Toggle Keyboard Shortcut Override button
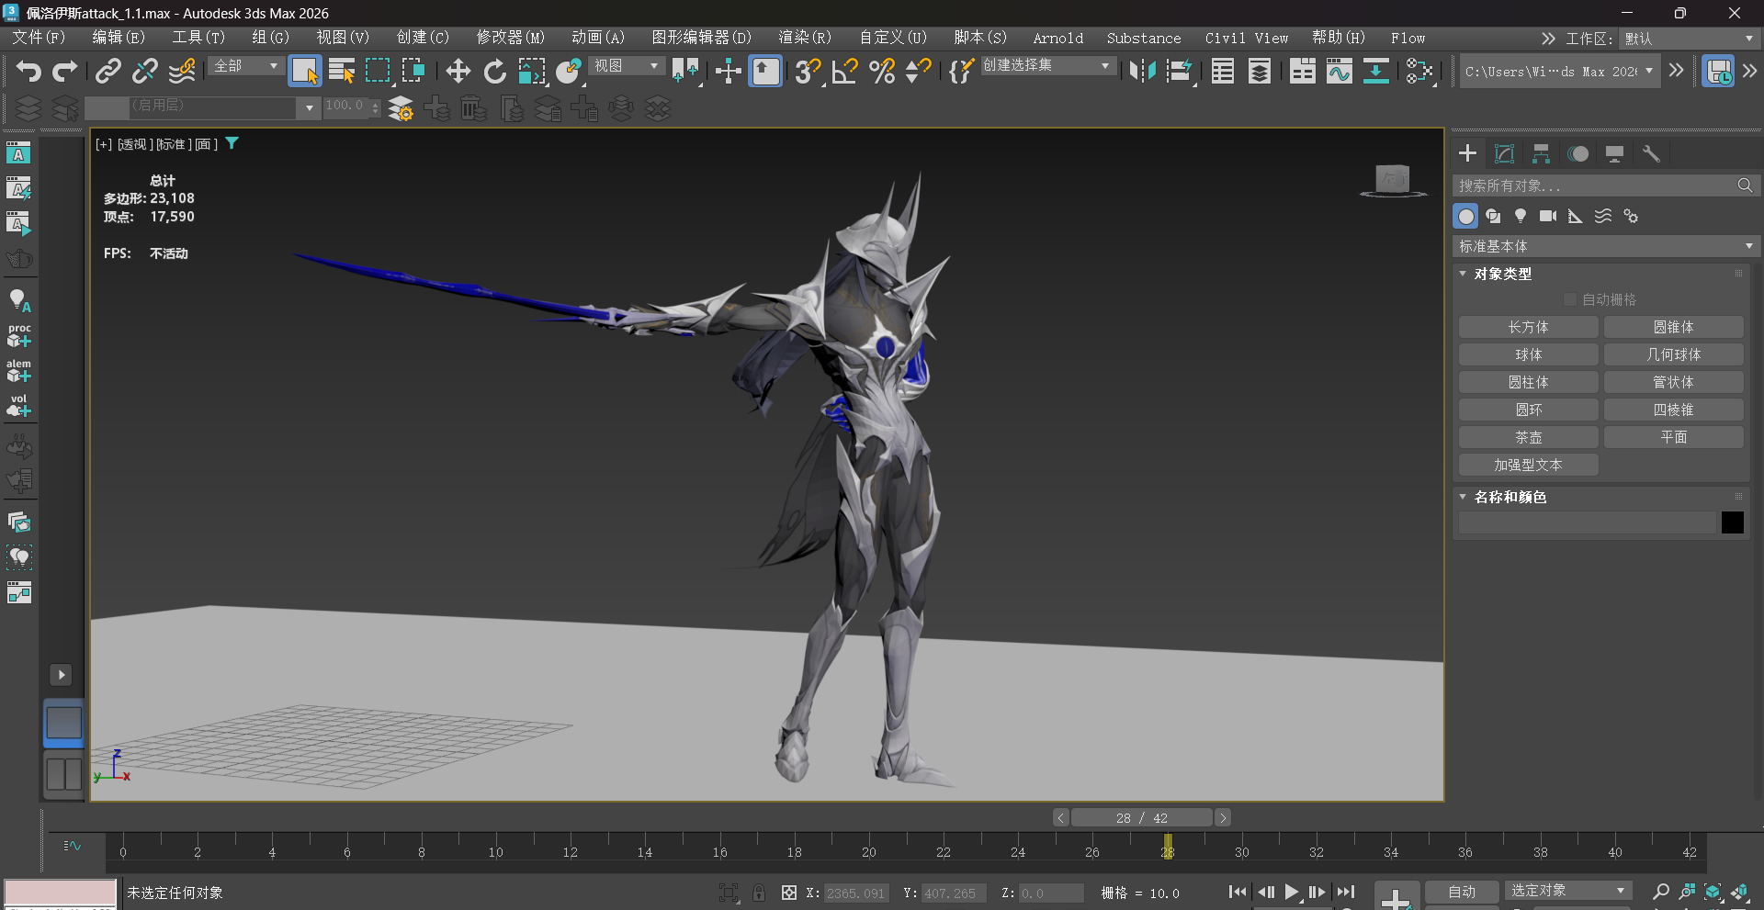 pyautogui.click(x=764, y=71)
